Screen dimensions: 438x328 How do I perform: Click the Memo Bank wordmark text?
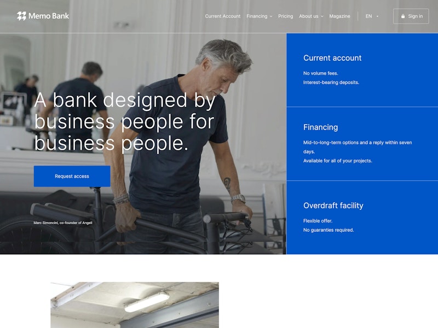(x=49, y=16)
